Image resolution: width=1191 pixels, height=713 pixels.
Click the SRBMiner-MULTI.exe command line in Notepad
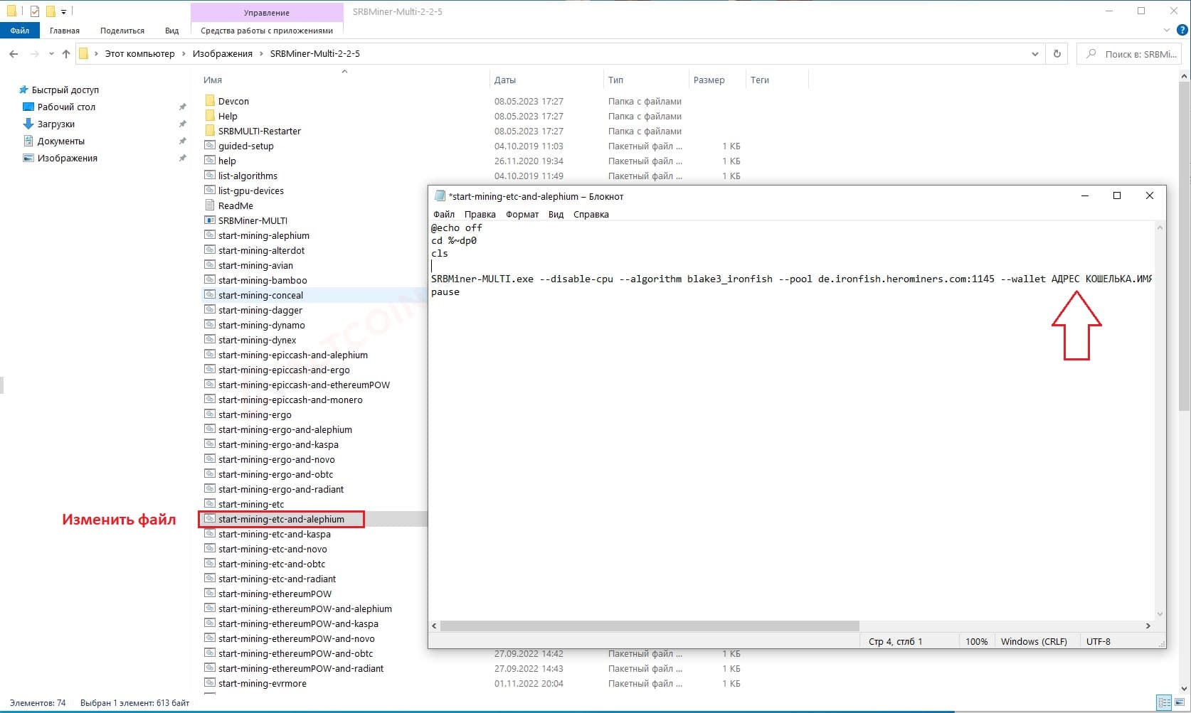791,279
